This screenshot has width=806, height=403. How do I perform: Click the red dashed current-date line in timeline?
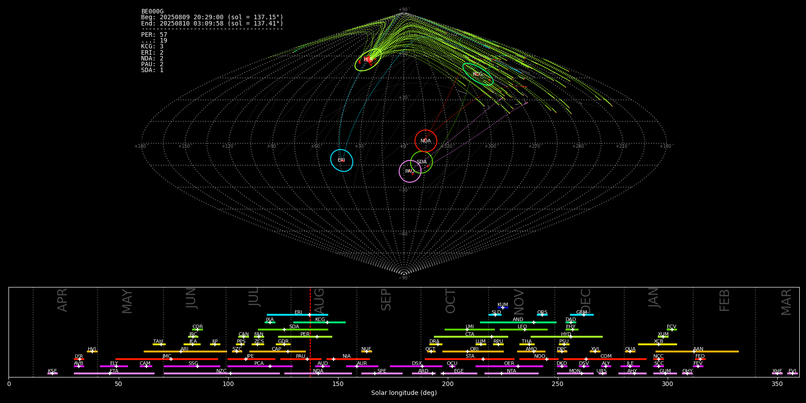pos(310,332)
